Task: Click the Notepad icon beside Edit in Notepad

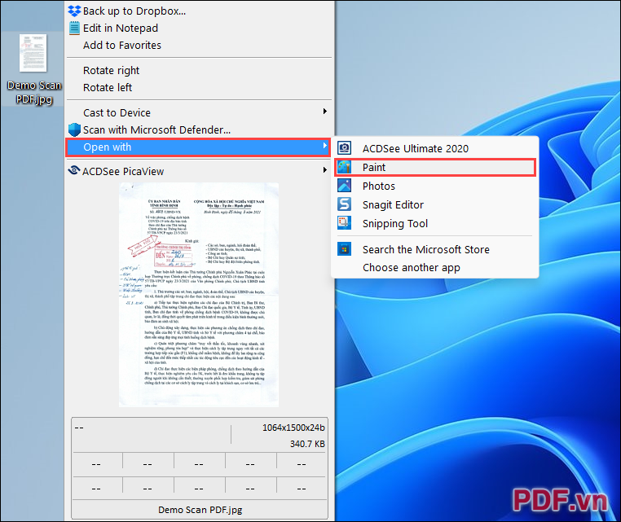Action: point(74,29)
